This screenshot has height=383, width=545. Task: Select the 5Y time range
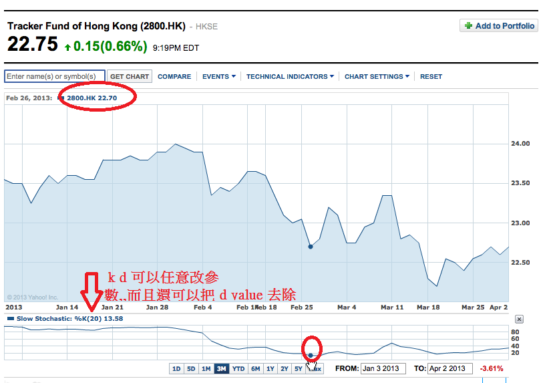[299, 369]
